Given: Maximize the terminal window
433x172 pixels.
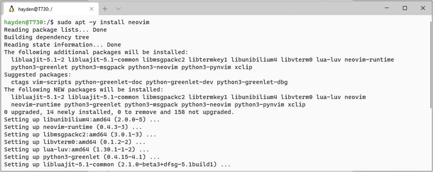Looking at the screenshot, I should pyautogui.click(x=405, y=8).
